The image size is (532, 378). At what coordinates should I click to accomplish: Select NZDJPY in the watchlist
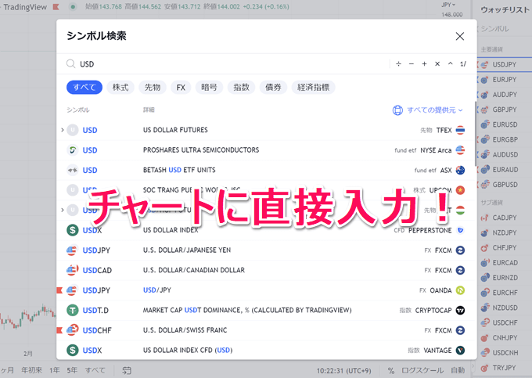pyautogui.click(x=505, y=232)
